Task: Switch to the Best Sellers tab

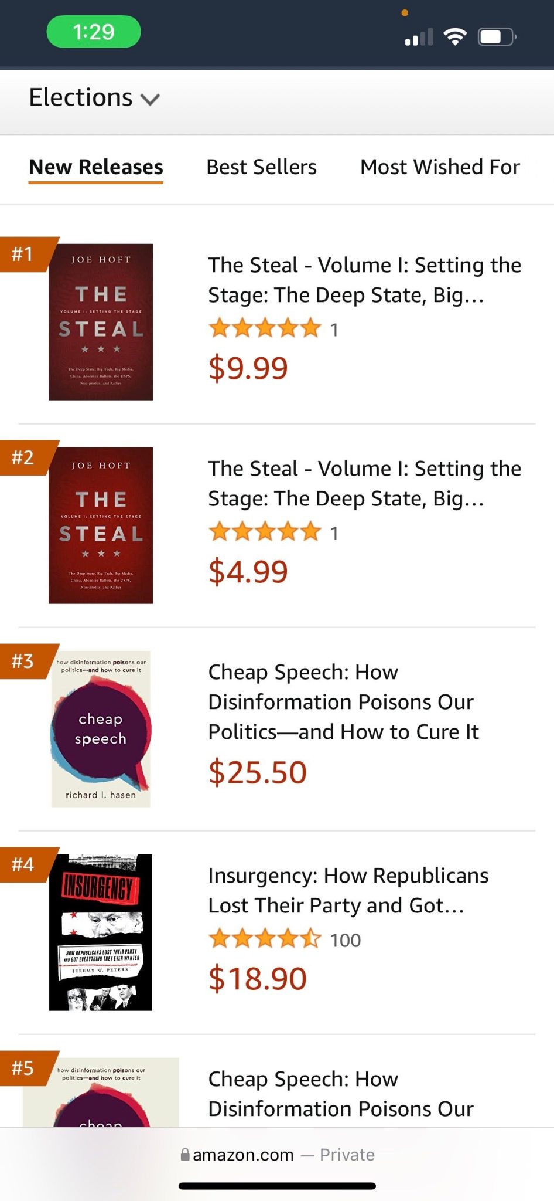Action: 261,167
